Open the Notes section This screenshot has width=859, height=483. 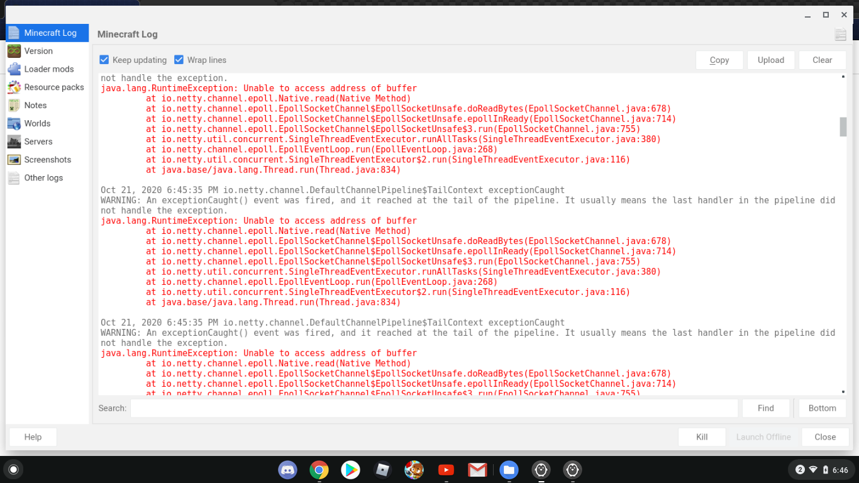(35, 105)
